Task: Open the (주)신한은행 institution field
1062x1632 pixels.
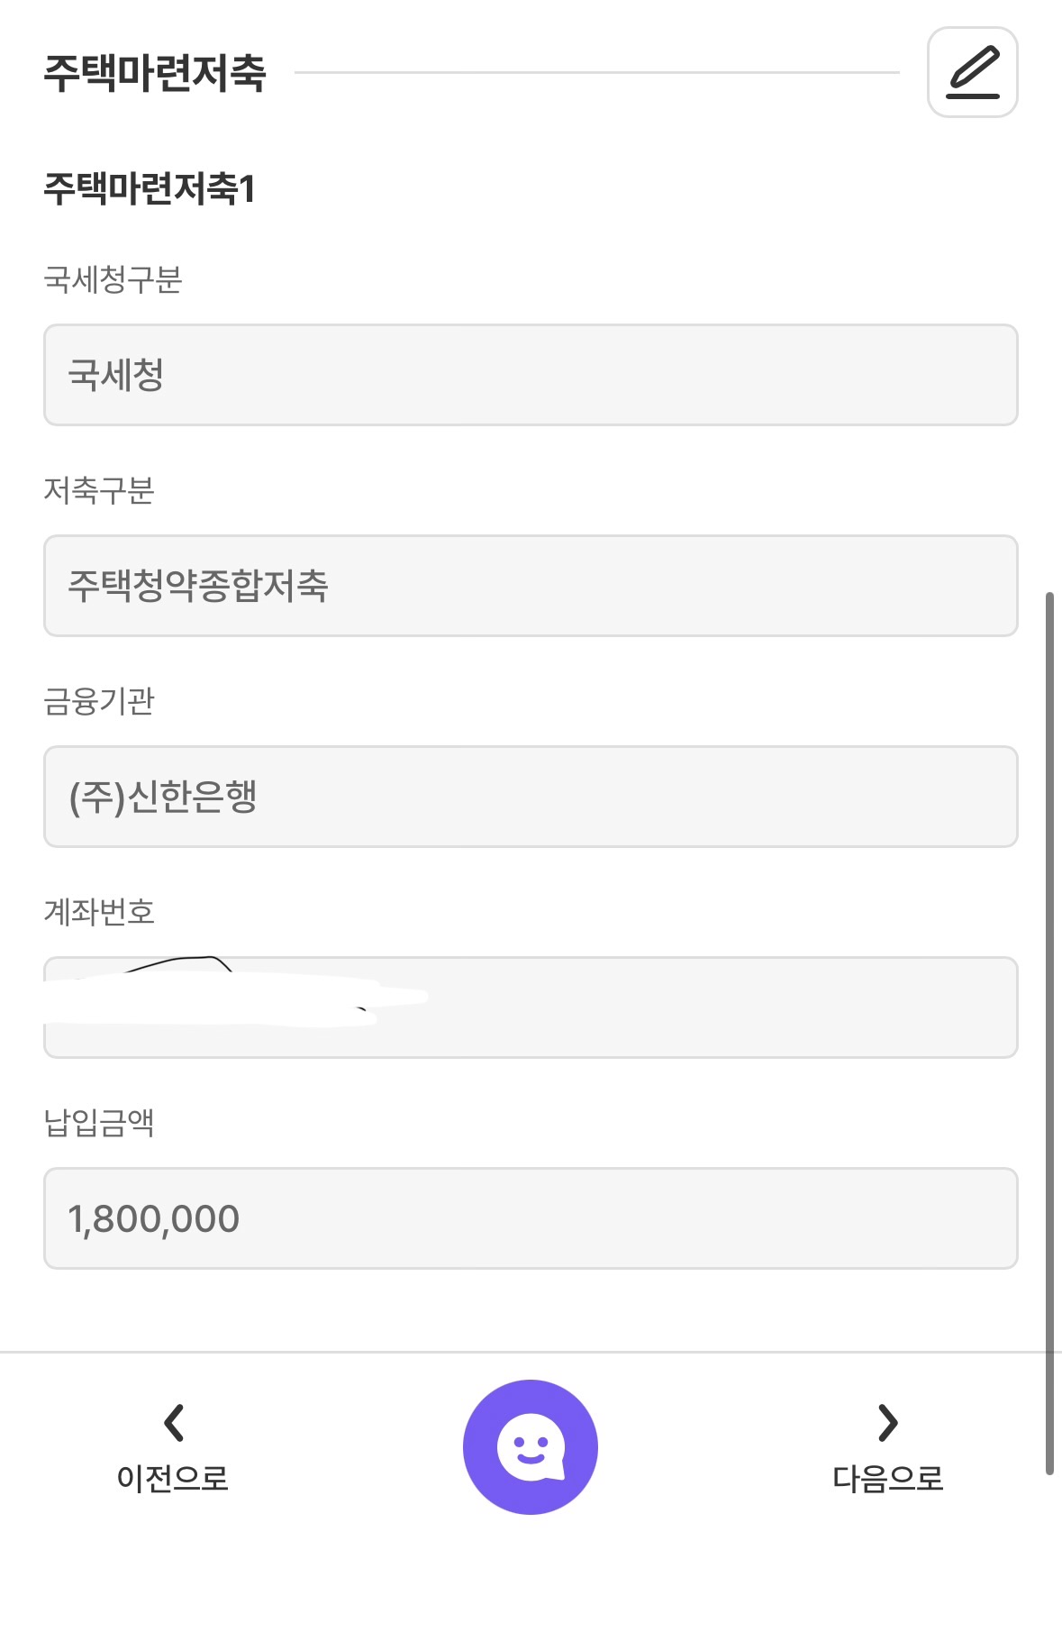Action: pos(531,797)
